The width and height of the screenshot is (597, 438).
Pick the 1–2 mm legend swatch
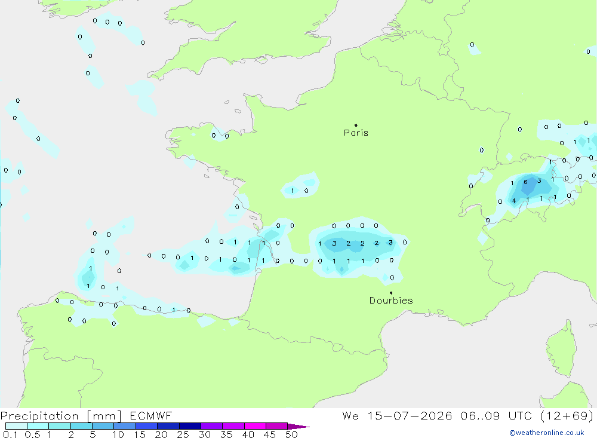(x=60, y=426)
